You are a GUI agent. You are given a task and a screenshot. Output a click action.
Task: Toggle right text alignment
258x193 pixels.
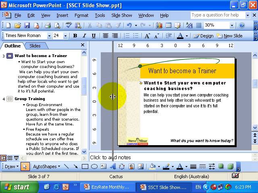click(114, 36)
